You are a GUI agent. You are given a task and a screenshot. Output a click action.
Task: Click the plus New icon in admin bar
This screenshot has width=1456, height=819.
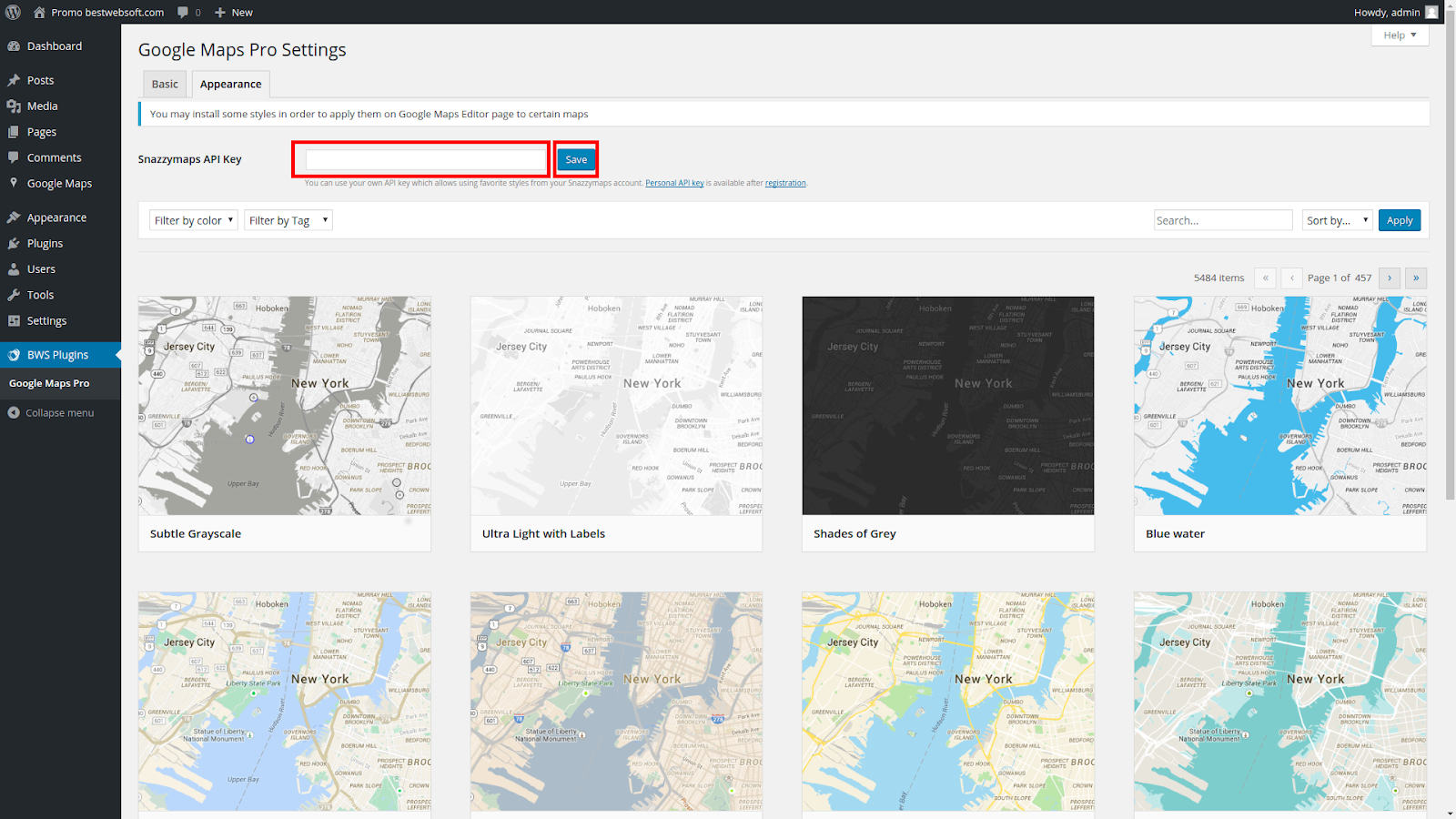point(220,12)
